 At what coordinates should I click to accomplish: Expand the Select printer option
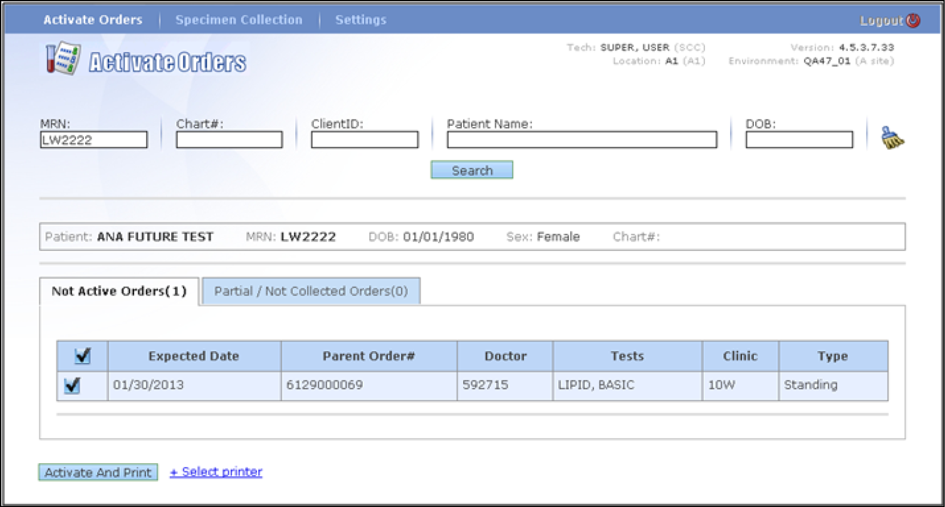(x=216, y=472)
